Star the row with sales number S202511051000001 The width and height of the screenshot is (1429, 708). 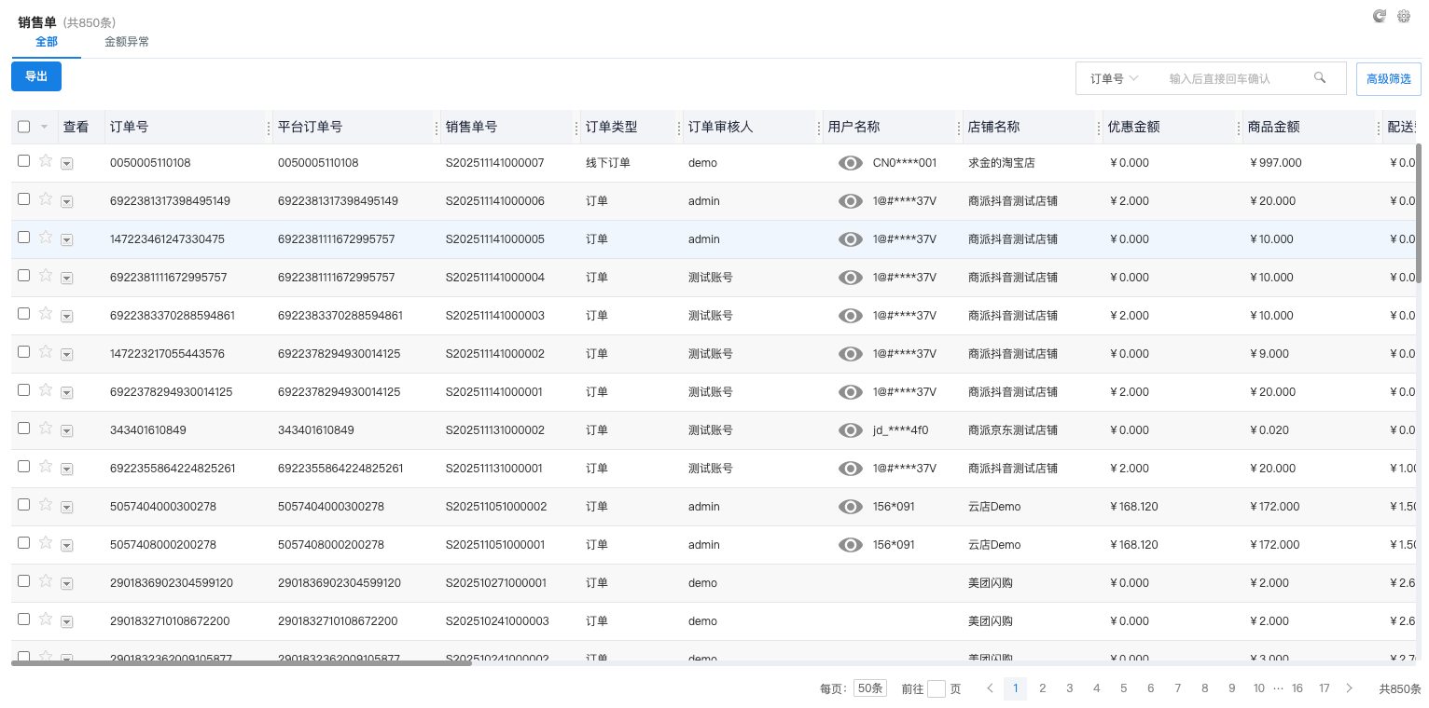46,542
